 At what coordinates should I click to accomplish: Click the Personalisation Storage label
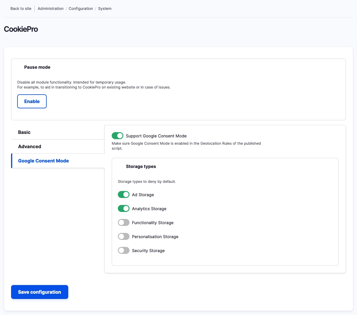point(155,237)
